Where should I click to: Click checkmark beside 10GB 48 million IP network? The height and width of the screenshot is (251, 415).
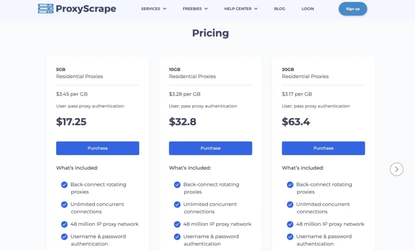[177, 224]
